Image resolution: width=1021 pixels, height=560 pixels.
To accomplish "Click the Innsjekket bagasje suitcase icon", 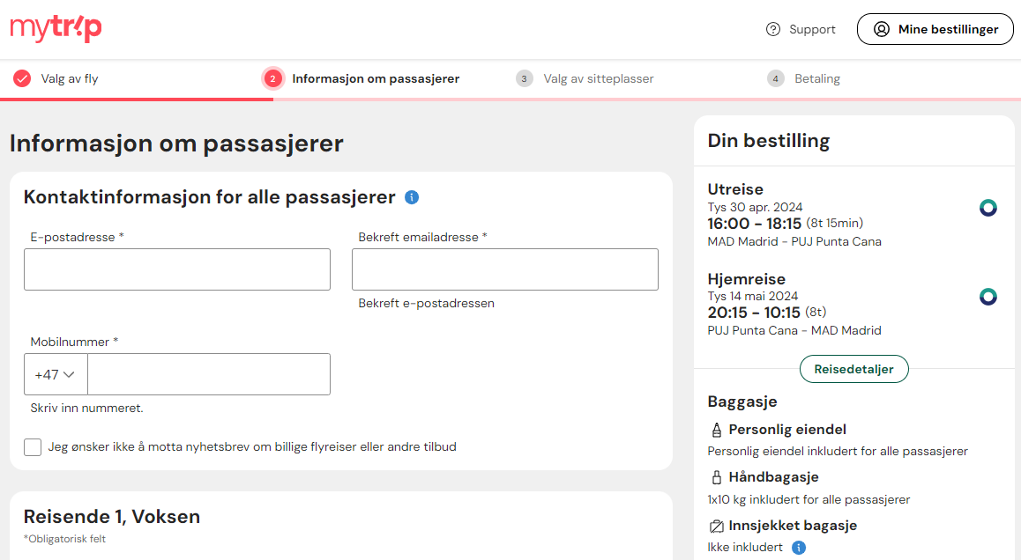I will 716,526.
